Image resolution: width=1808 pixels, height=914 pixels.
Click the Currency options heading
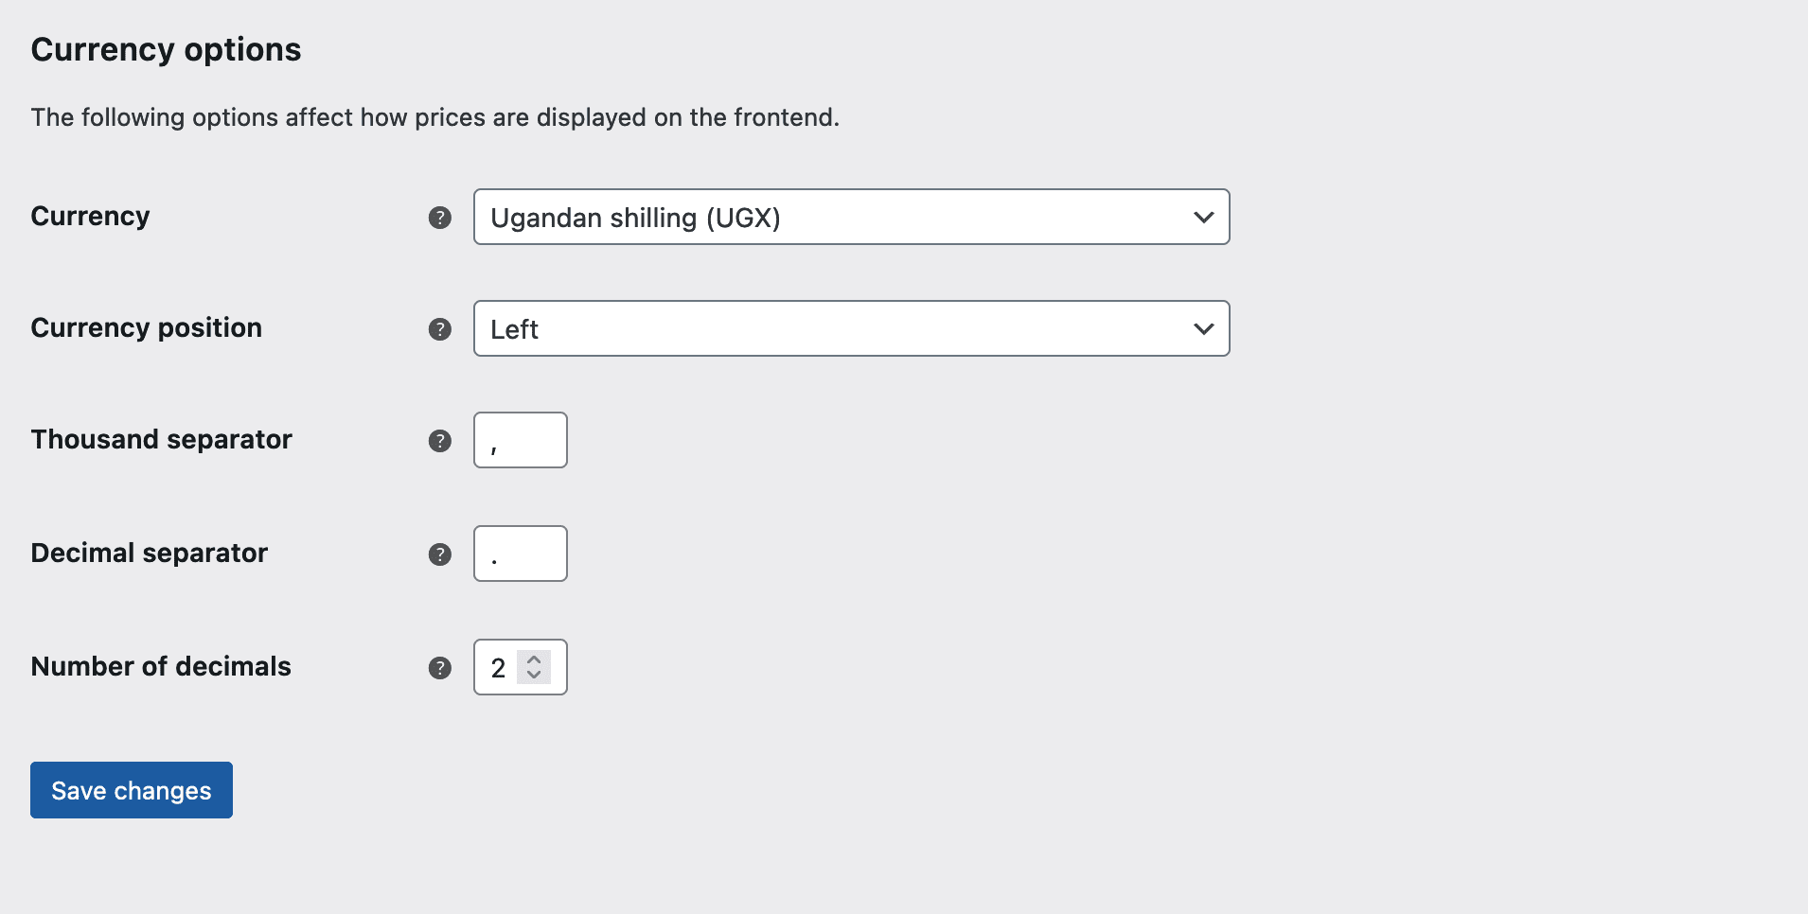tap(166, 48)
